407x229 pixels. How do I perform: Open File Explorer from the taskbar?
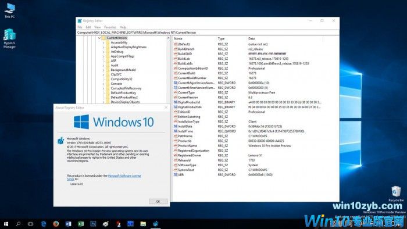point(143,224)
